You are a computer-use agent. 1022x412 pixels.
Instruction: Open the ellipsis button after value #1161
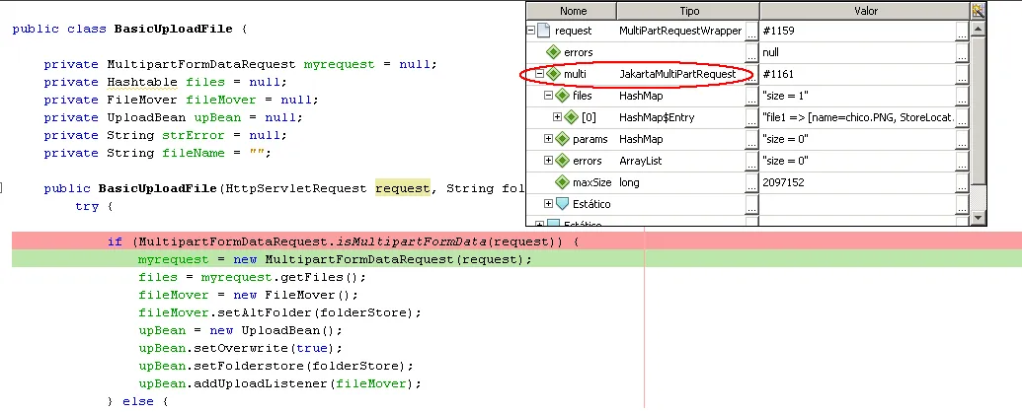click(x=962, y=74)
